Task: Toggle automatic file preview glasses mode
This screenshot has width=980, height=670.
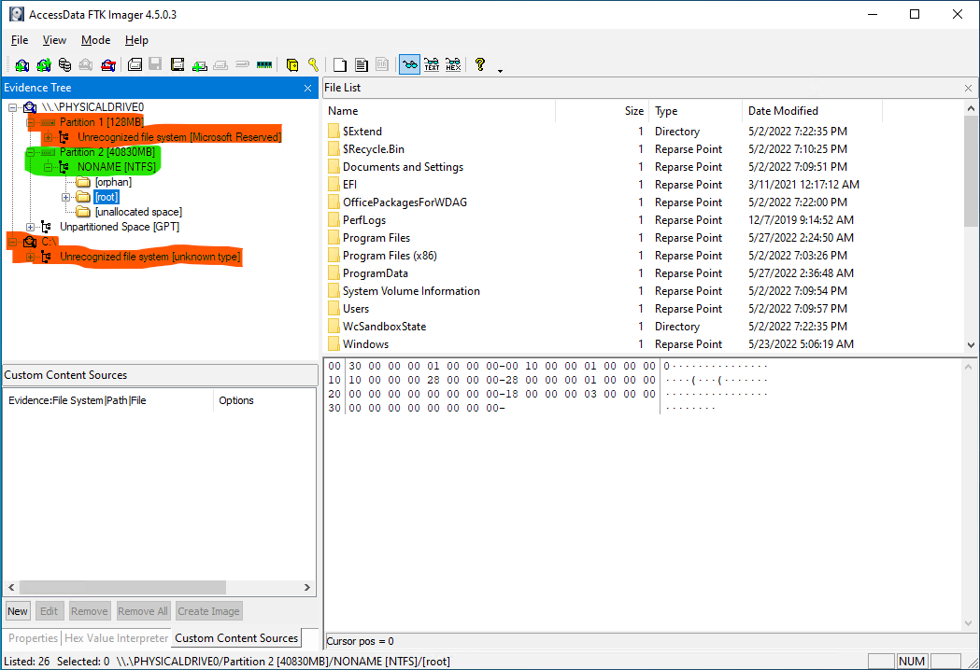Action: pos(410,64)
